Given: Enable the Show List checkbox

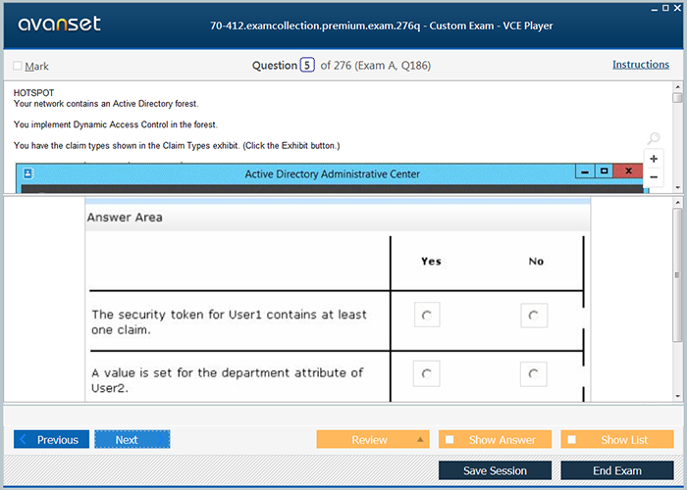Looking at the screenshot, I should [572, 439].
